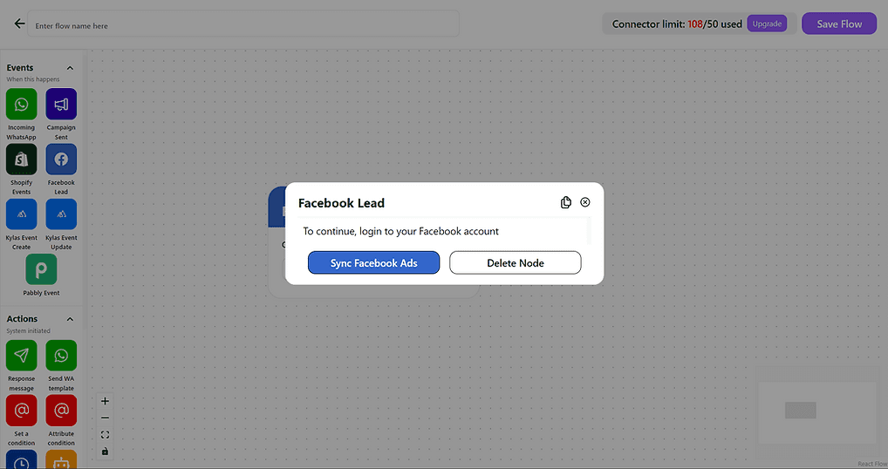This screenshot has width=888, height=469.
Task: Select the Facebook Lead event icon
Action: [61, 159]
